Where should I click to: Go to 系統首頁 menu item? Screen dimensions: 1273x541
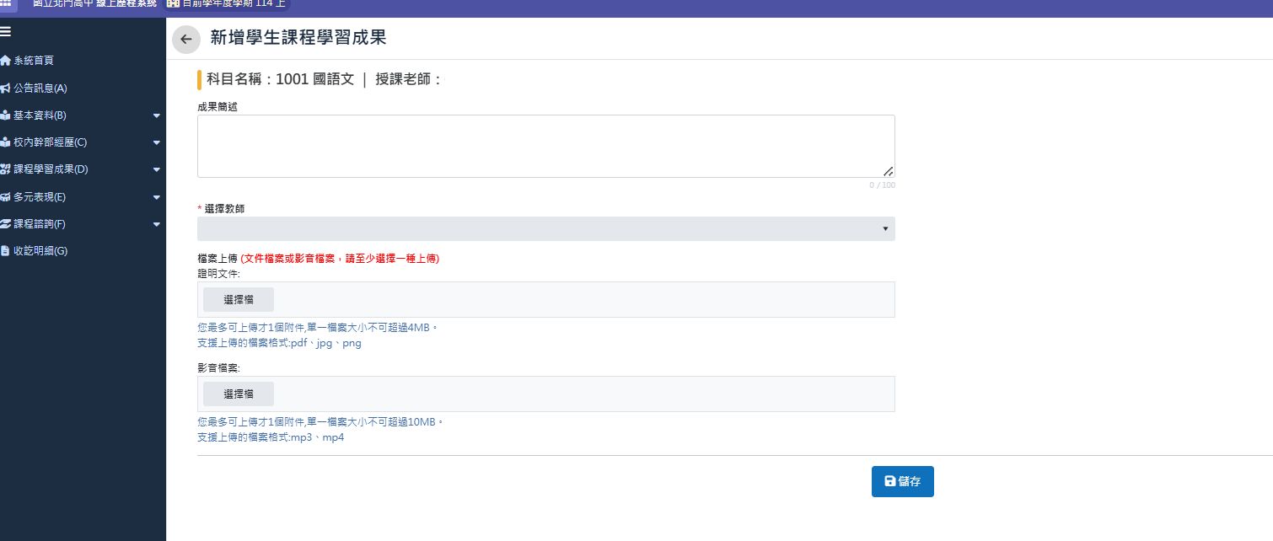(34, 61)
